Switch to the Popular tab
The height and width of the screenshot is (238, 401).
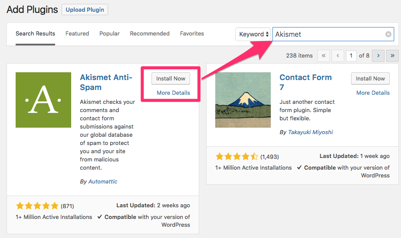click(x=109, y=34)
